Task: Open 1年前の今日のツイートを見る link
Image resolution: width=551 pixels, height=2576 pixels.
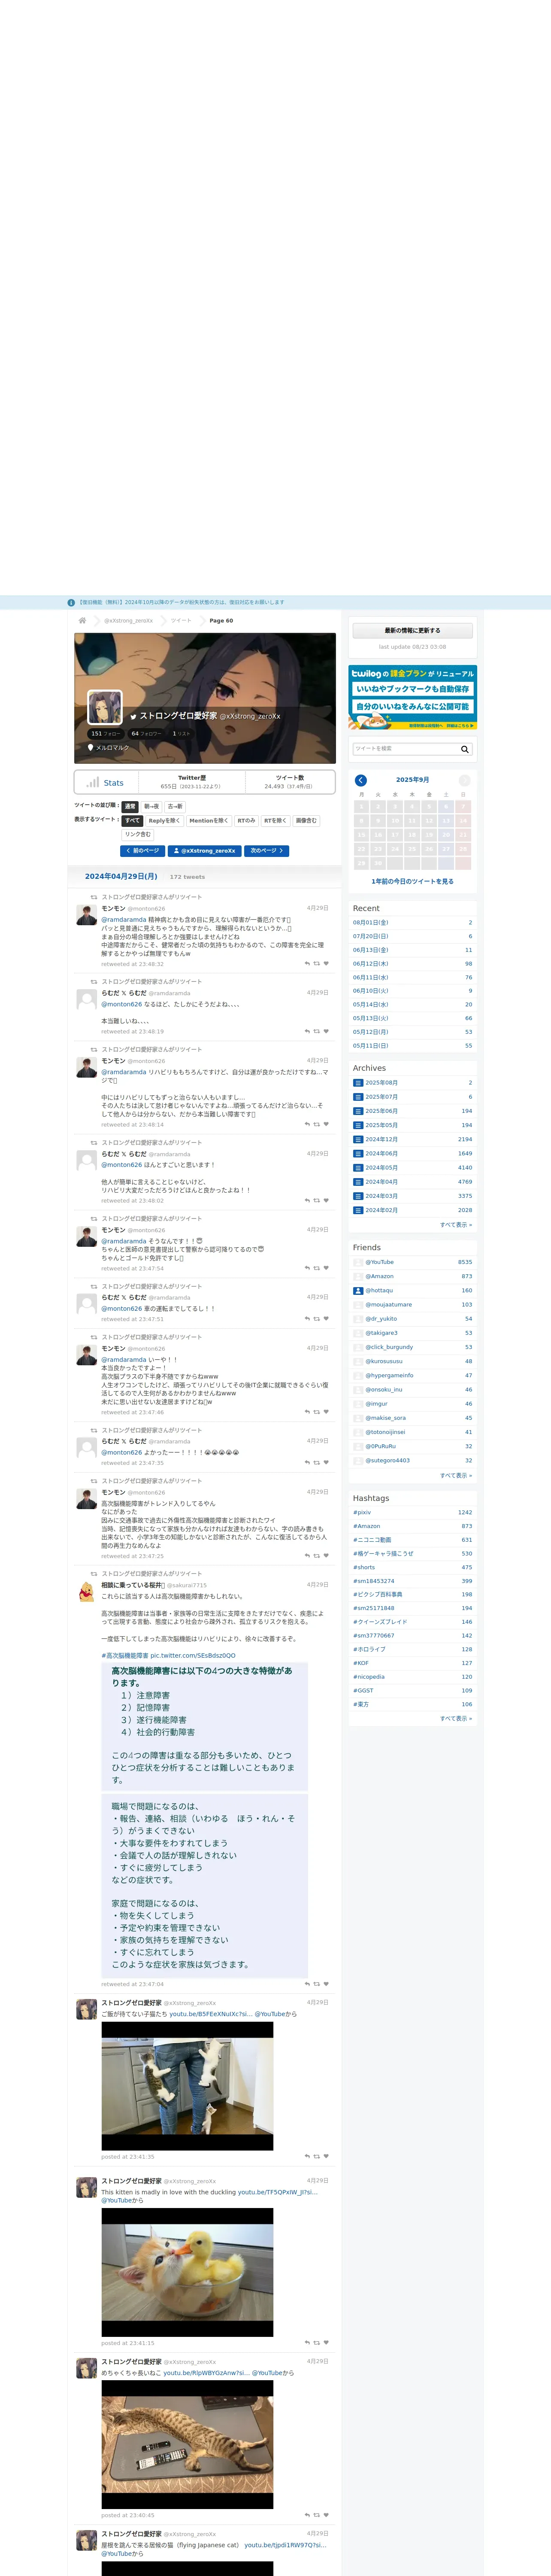Action: (x=412, y=881)
